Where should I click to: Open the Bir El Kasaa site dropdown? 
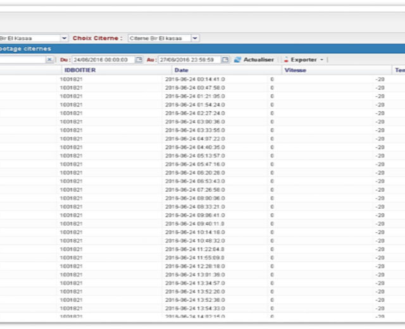coord(65,38)
